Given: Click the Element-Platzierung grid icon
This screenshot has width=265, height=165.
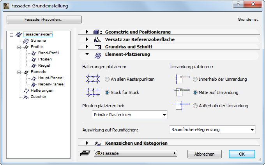Looking at the screenshot, I should tap(98, 55).
